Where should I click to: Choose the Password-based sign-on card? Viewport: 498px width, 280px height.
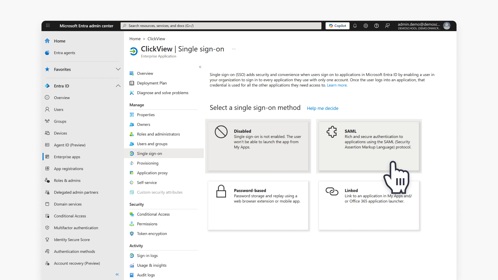click(x=258, y=205)
